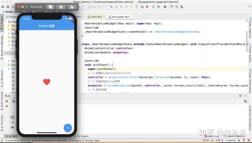Open the Z: Structure side tab

2,78
